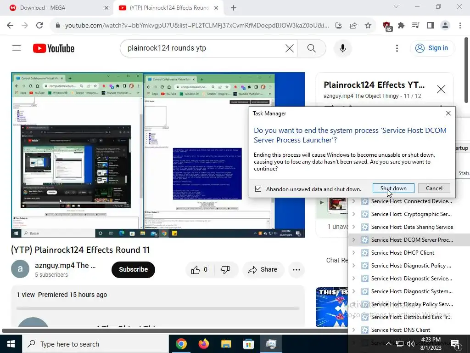Uncheck Abandon unsaved data and shut down
470x353 pixels.
click(x=258, y=189)
